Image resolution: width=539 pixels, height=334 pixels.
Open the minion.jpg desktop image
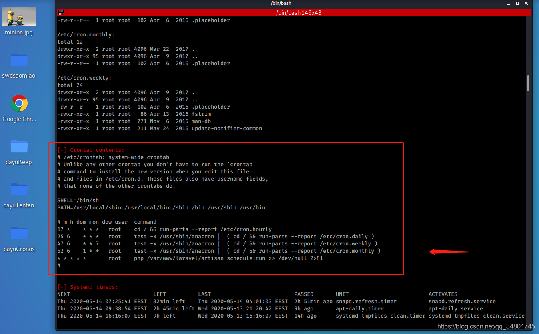pos(19,21)
